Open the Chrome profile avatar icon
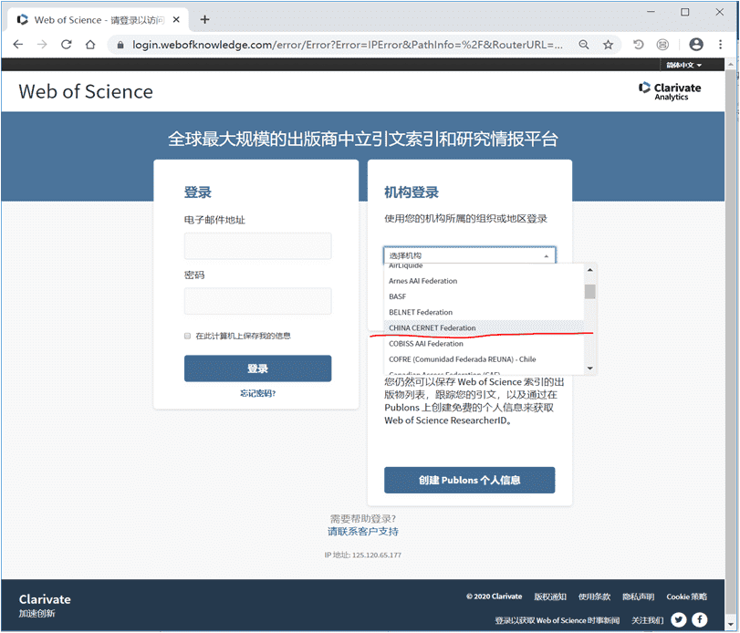 696,44
